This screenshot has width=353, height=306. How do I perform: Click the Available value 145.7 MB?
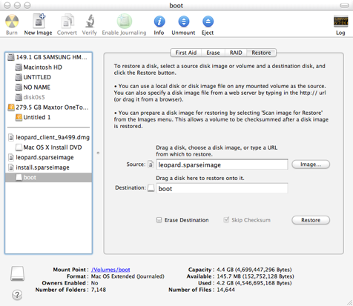pyautogui.click(x=255, y=276)
